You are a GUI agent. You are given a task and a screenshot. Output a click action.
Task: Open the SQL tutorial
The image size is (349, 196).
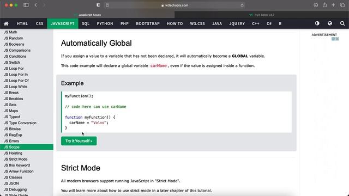coord(86,23)
